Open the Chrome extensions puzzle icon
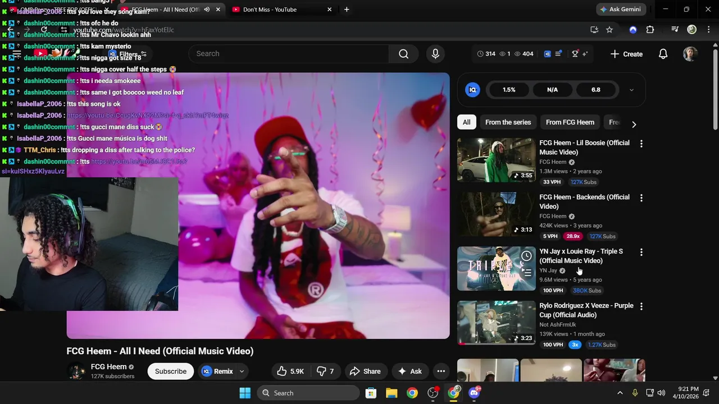 (x=650, y=30)
